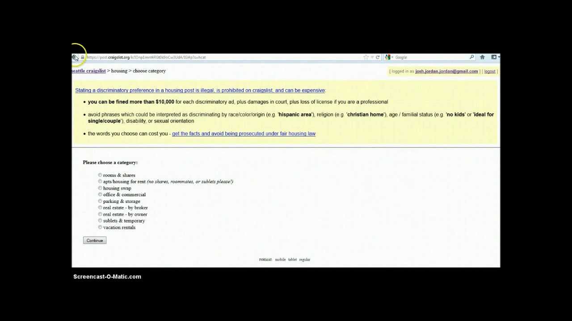The image size is (572, 321).
Task: Open the bookmarks menu icon
Action: click(494, 57)
